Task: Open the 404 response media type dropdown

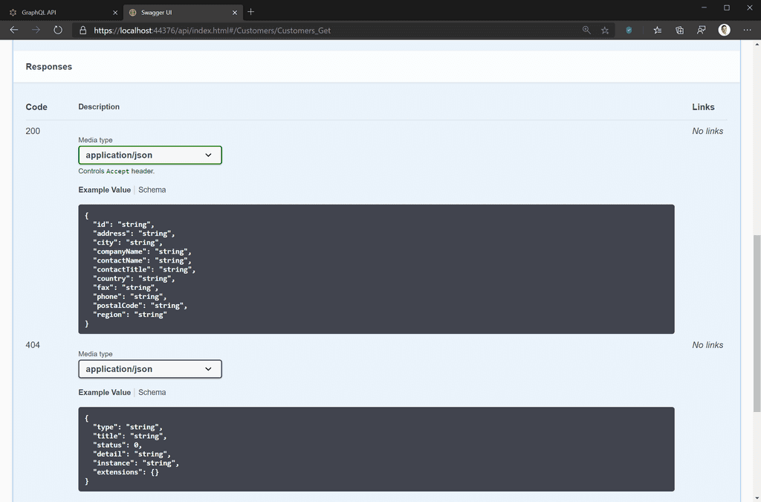Action: [x=149, y=369]
